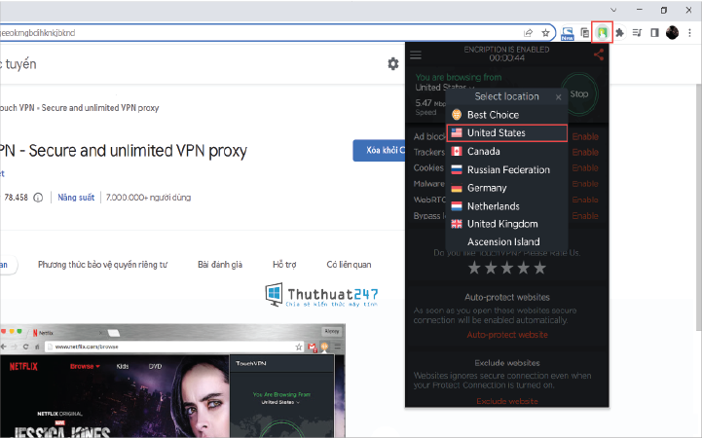The width and height of the screenshot is (702, 438).
Task: Close the Select location popup
Action: pyautogui.click(x=558, y=97)
